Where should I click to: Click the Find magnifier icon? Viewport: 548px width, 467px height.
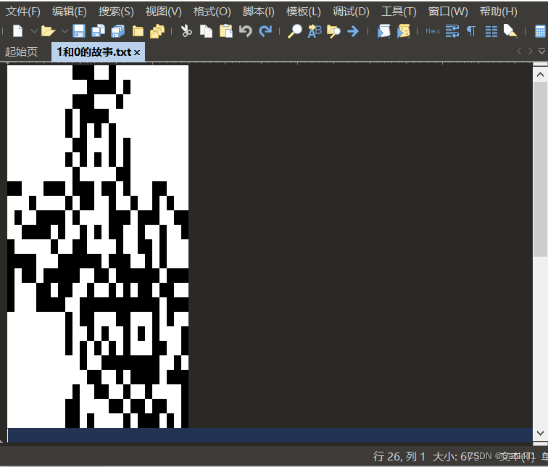coord(294,31)
